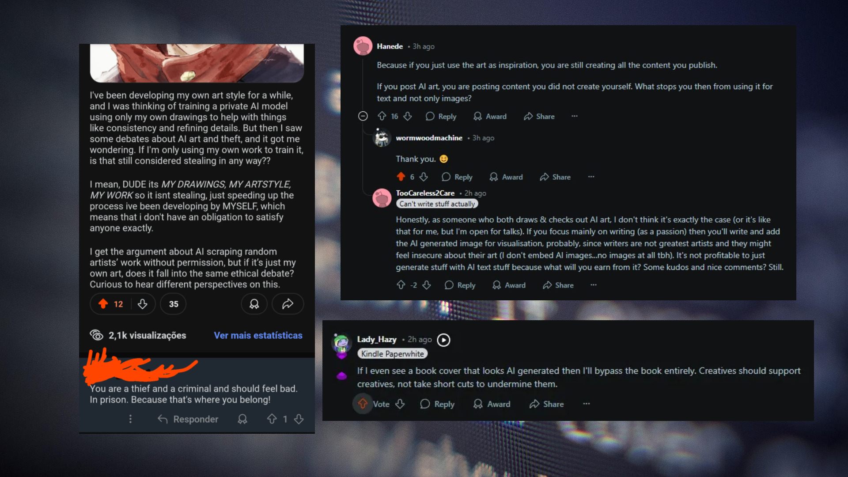This screenshot has width=848, height=477.
Task: Reply to Hanede's comment
Action: tap(441, 116)
